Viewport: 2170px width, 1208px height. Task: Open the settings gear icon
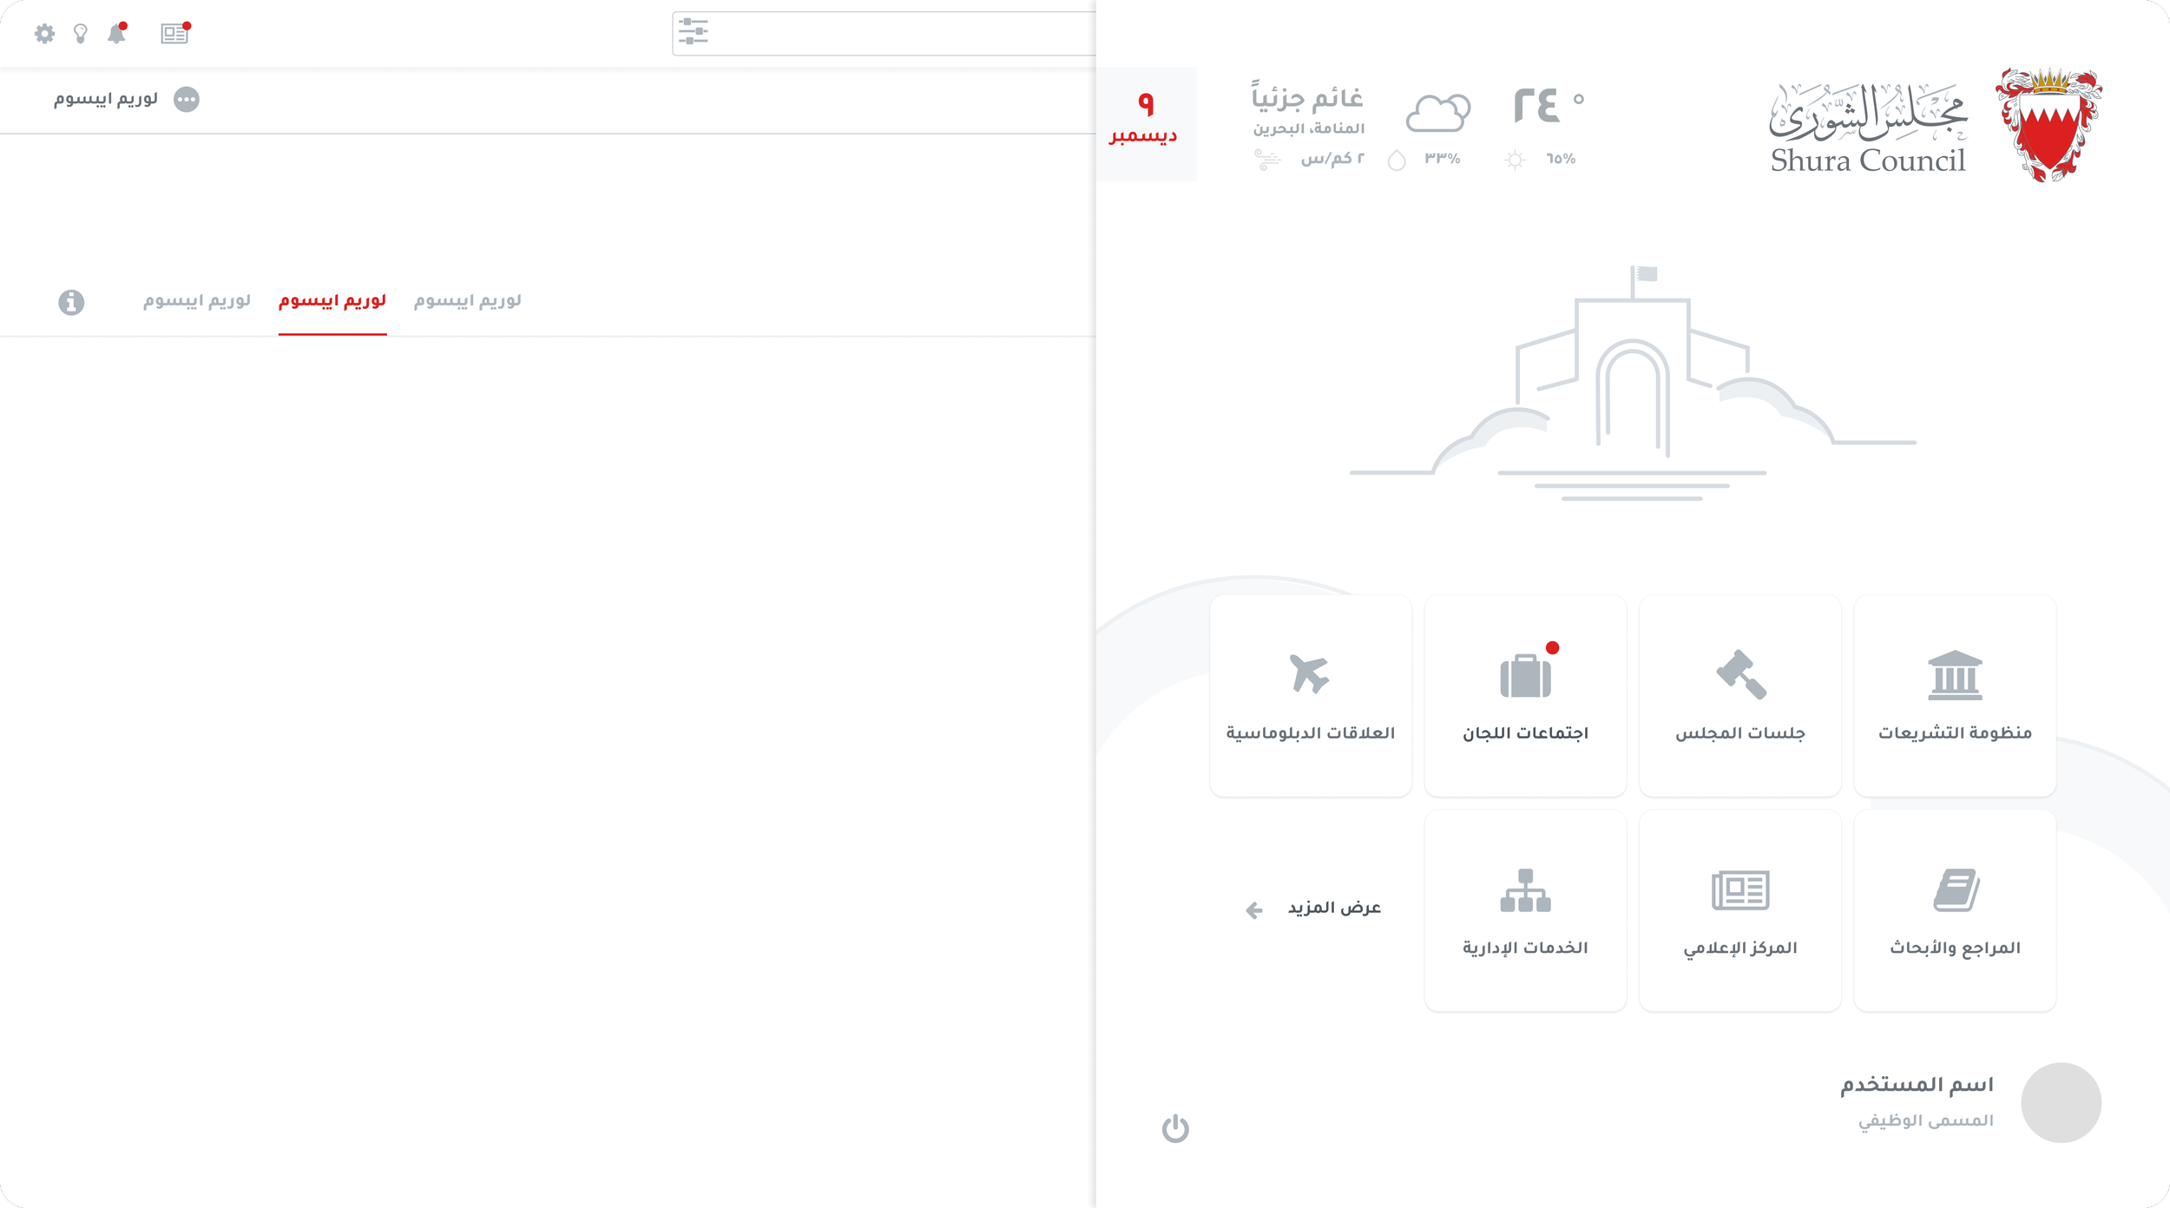point(44,34)
